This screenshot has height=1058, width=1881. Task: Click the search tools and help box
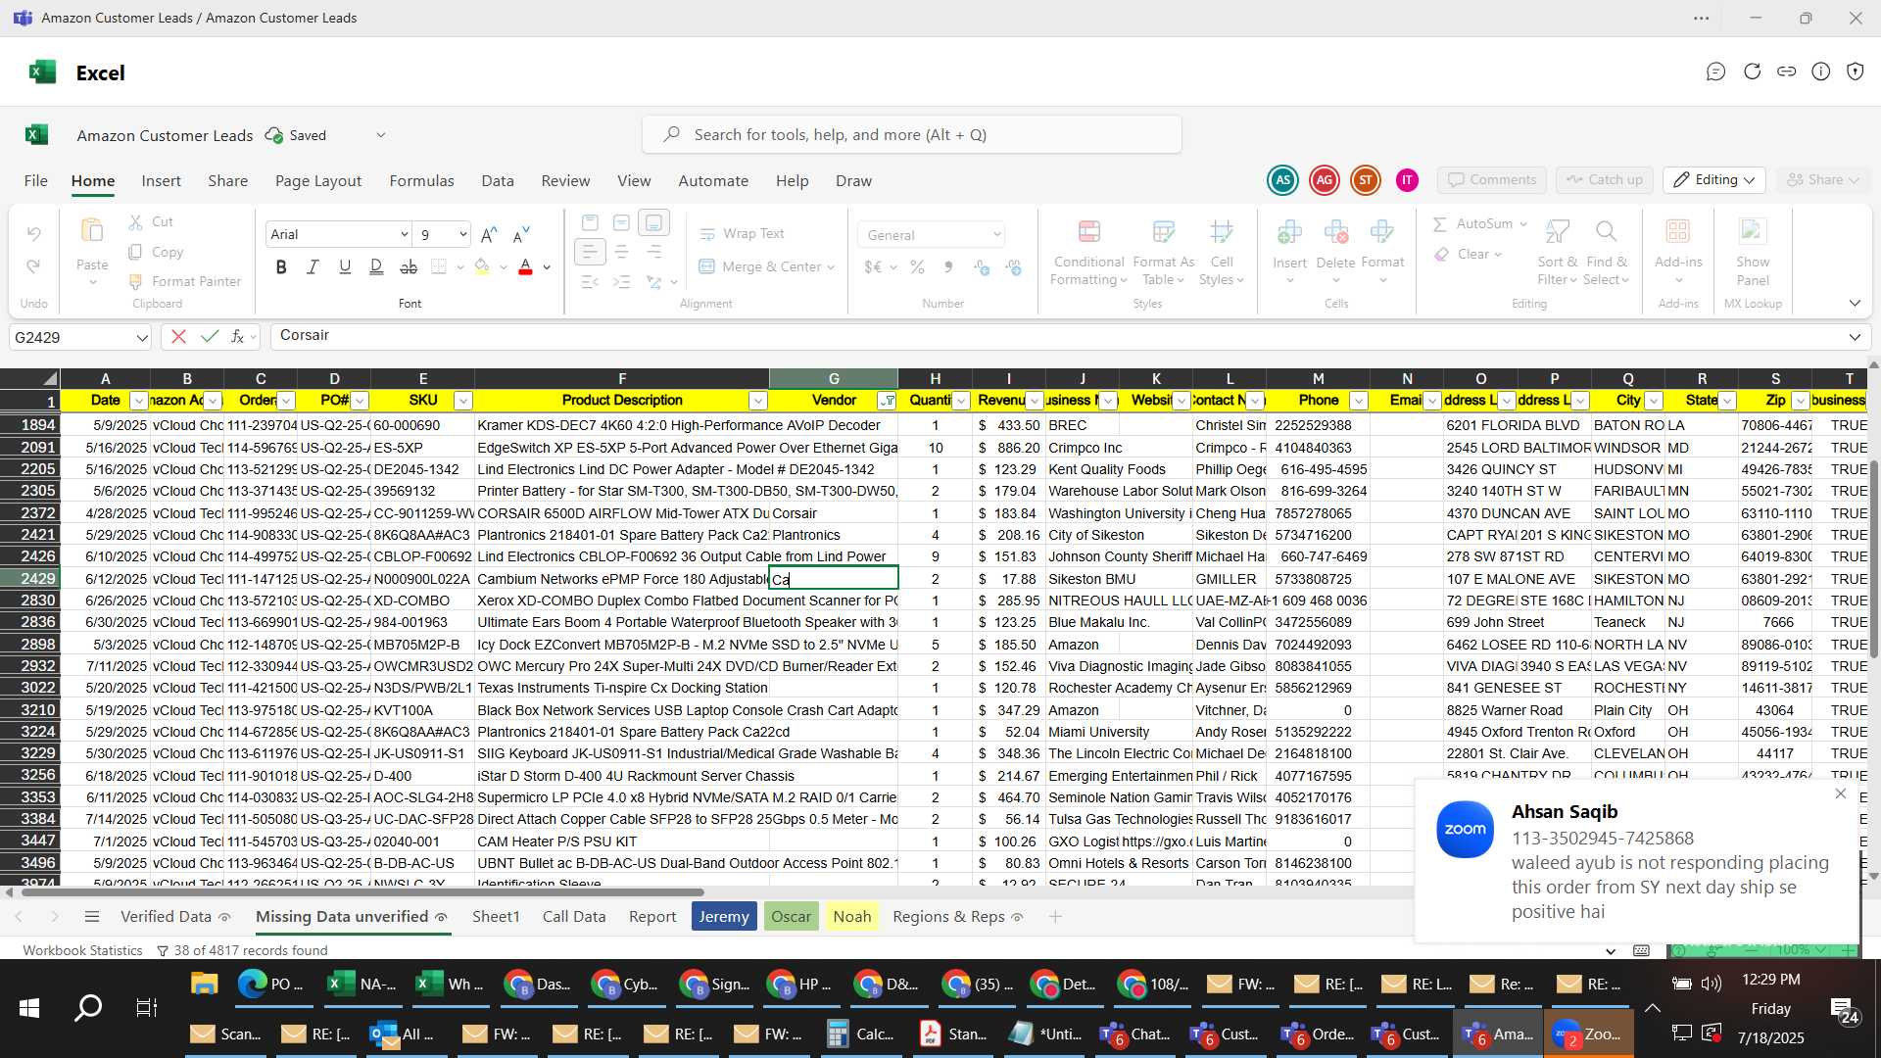[x=912, y=135]
